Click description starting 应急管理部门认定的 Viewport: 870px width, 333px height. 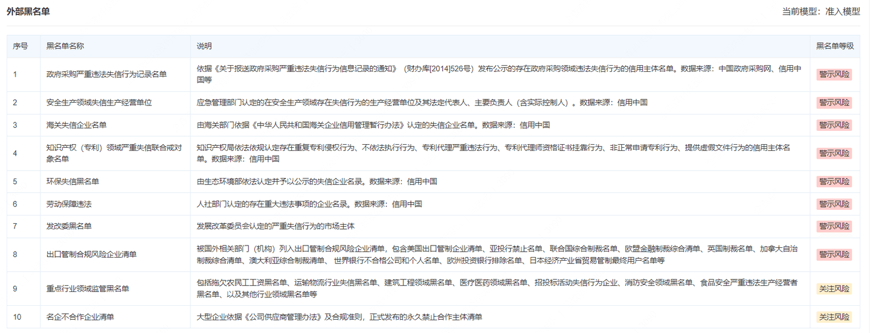pos(422,103)
